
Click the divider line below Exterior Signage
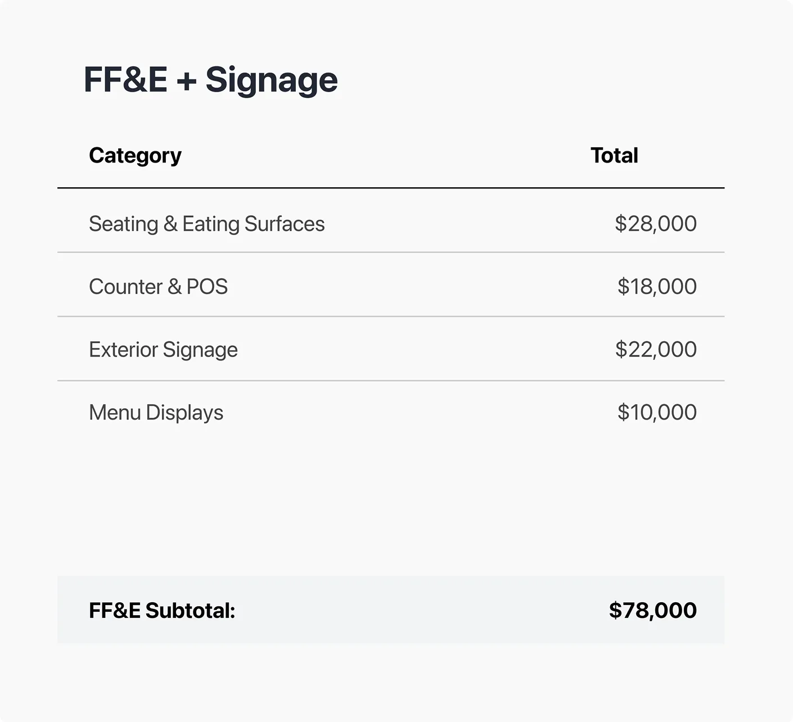click(391, 381)
